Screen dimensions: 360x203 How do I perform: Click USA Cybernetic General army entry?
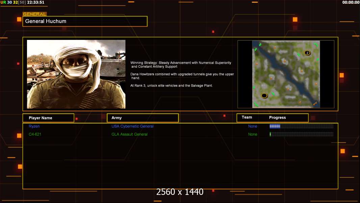tap(132, 126)
